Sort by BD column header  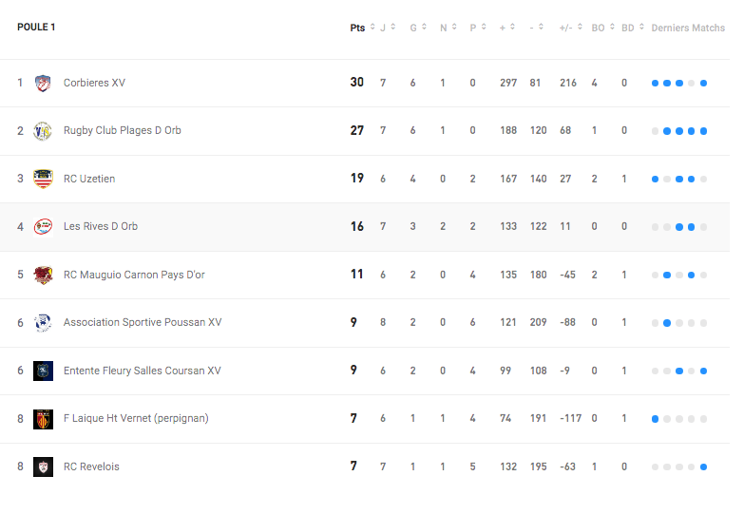coord(633,28)
